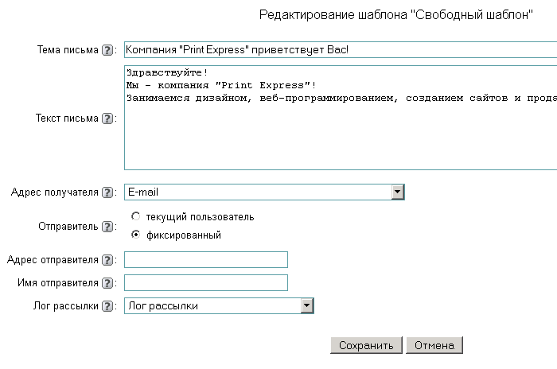Click help icon for Адрес получателя
The width and height of the screenshot is (557, 369).
[107, 192]
